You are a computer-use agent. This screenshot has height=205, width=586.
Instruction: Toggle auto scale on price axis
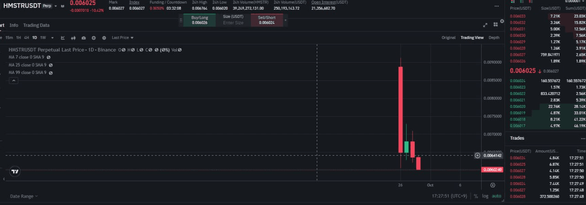click(496, 196)
